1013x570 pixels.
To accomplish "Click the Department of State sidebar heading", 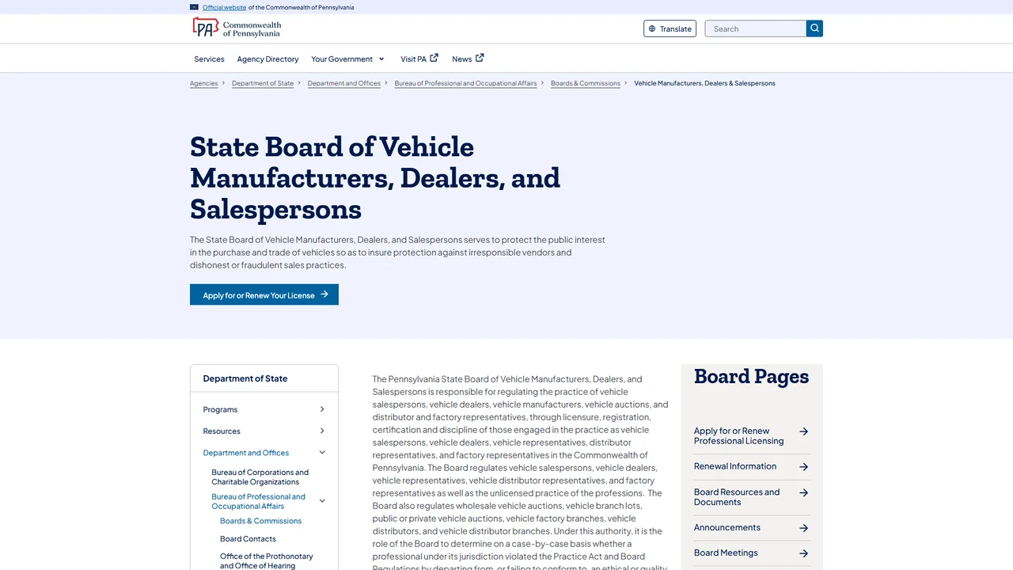I will [x=245, y=378].
